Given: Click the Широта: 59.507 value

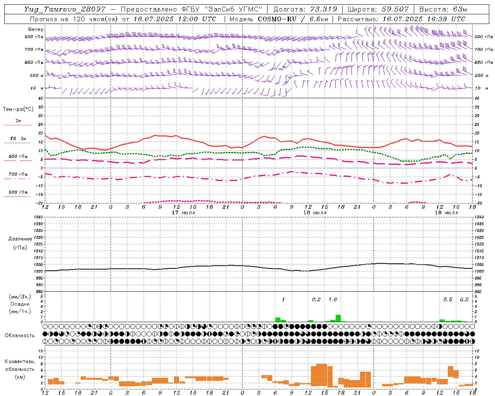Looking at the screenshot, I should 378,9.
